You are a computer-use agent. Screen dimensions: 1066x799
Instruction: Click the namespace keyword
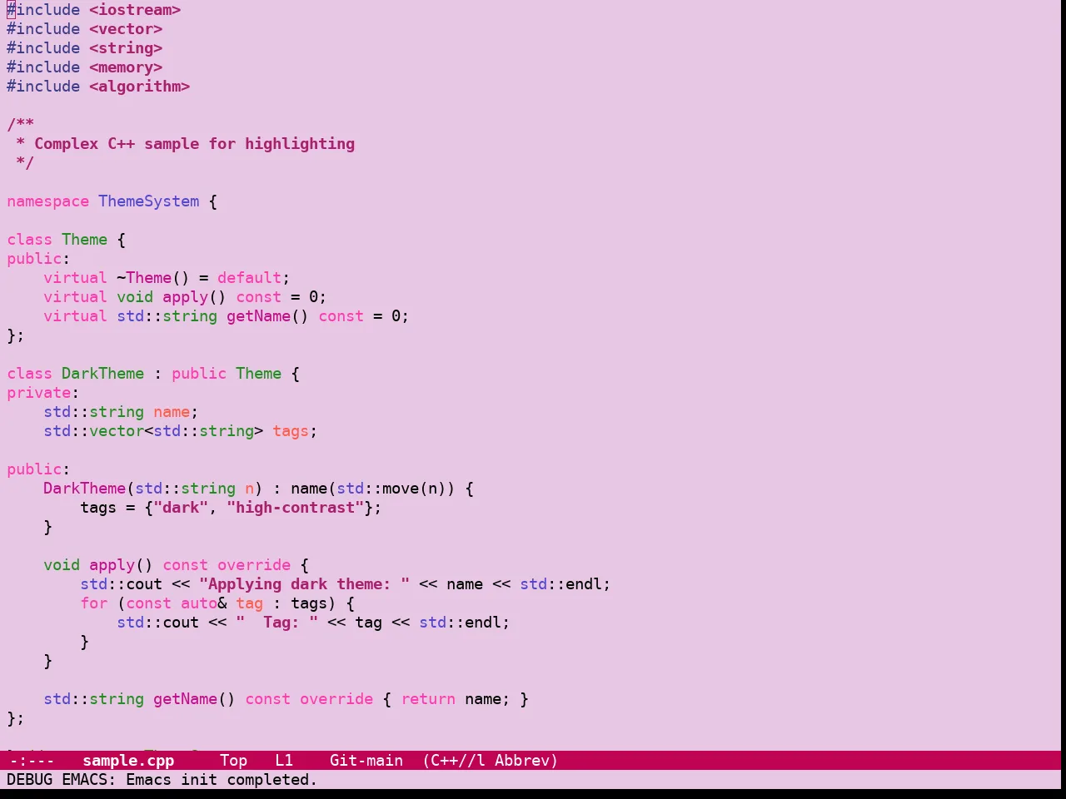[x=48, y=201]
